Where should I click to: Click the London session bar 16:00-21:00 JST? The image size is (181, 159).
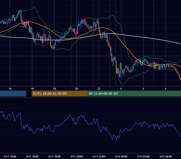59,94
